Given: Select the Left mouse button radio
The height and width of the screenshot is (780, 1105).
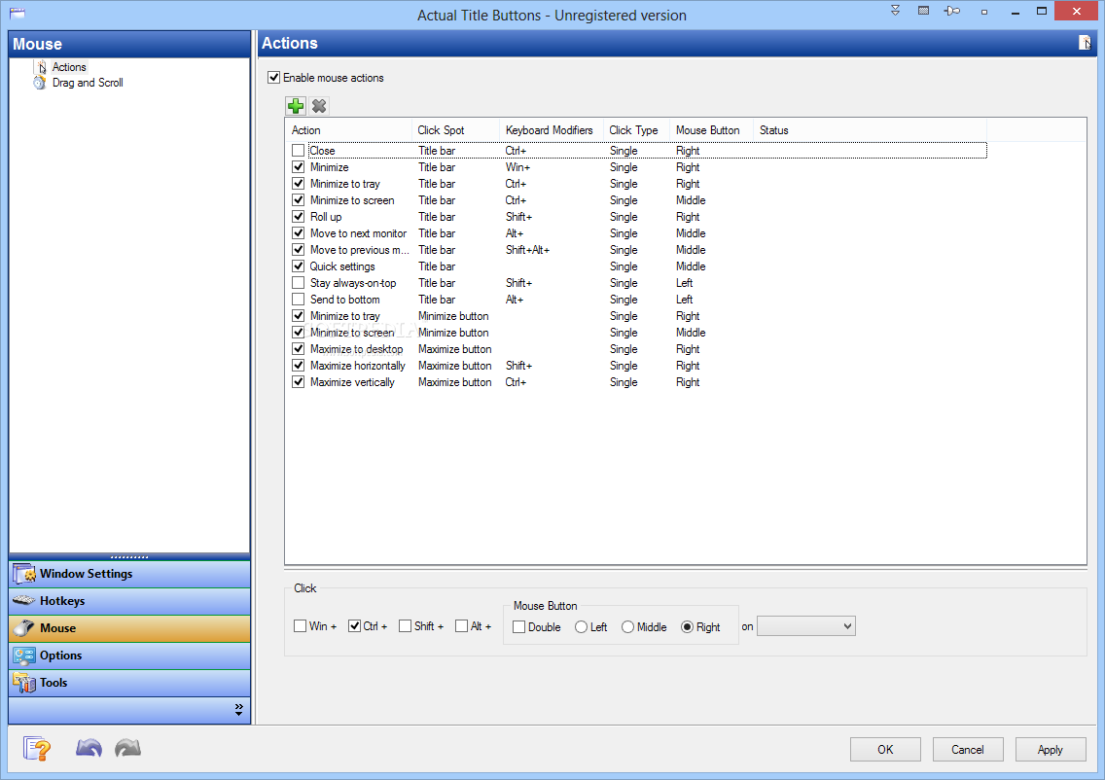Looking at the screenshot, I should [x=581, y=626].
